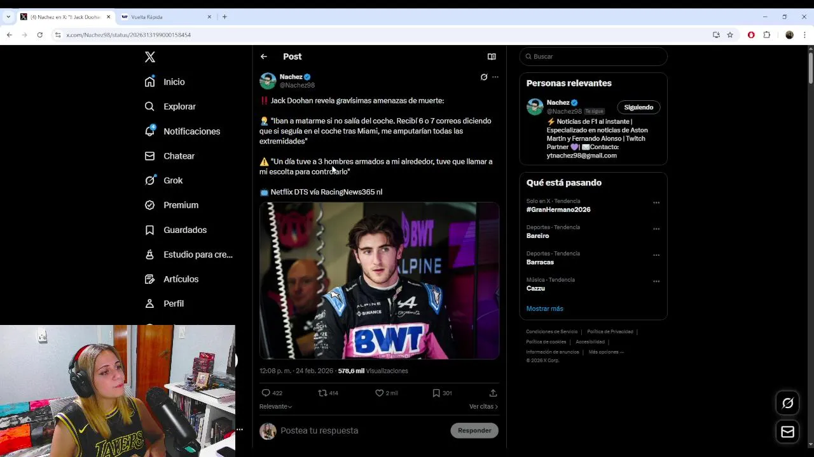Viewport: 814px width, 457px height.
Task: Open Bareiro trend
Action: [x=537, y=235]
